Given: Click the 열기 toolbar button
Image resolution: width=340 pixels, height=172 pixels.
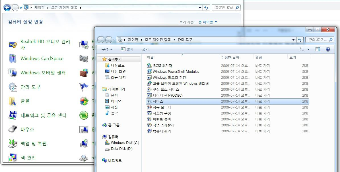Looking at the screenshot, I should (127, 49).
